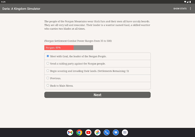Click the 9:29 clock in status bar
Viewport: 195px width, 137px height.
click(3, 2)
